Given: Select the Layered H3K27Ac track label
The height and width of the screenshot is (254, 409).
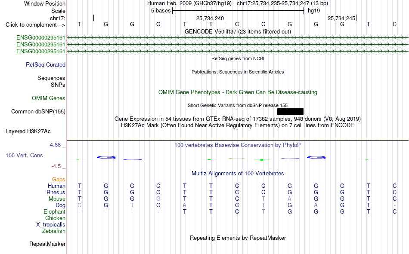Looking at the screenshot, I should pyautogui.click(x=28, y=132).
